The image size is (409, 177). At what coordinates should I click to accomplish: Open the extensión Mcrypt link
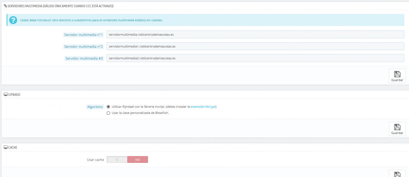(203, 107)
